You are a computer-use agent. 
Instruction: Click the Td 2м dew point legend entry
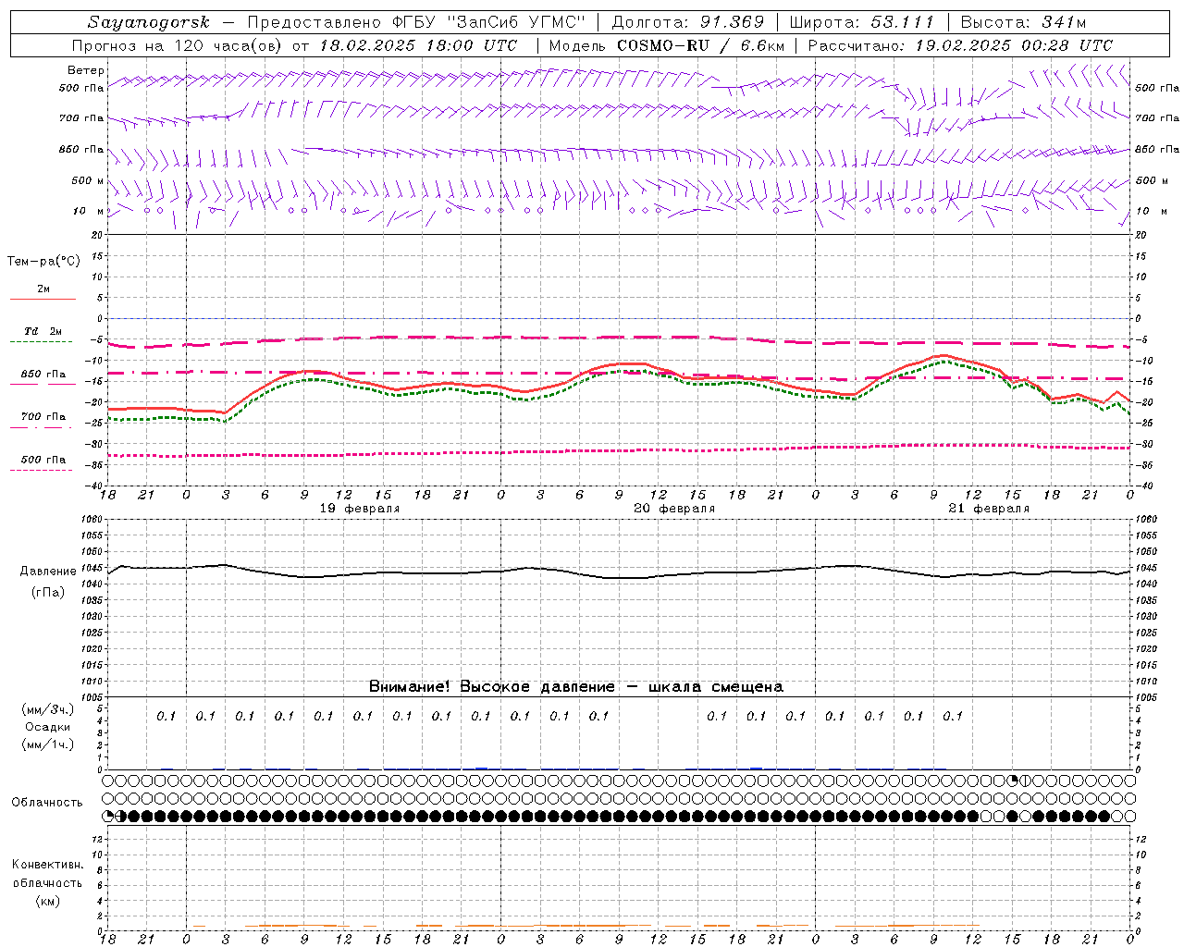tap(43, 331)
